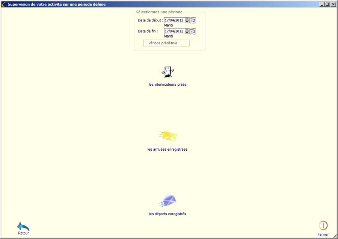
Task: Open the calendar picker for Date de début
Action: click(x=193, y=21)
